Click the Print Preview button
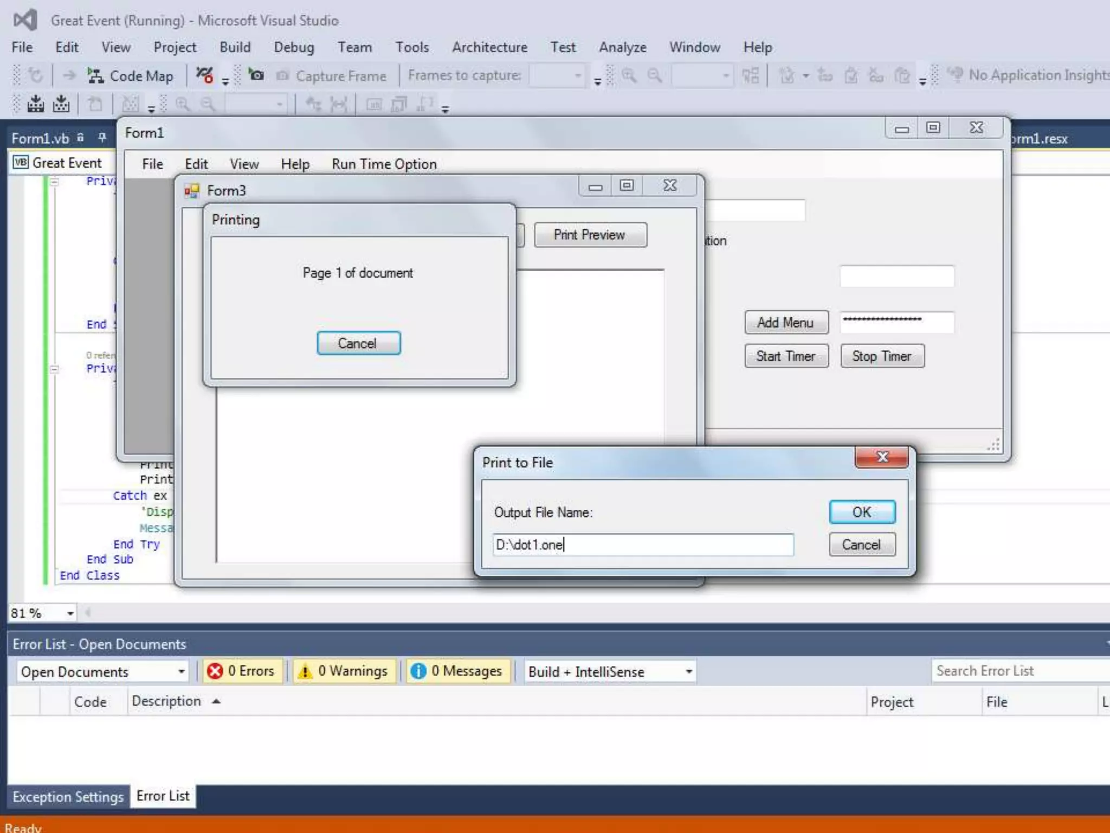This screenshot has height=833, width=1110. (x=590, y=235)
